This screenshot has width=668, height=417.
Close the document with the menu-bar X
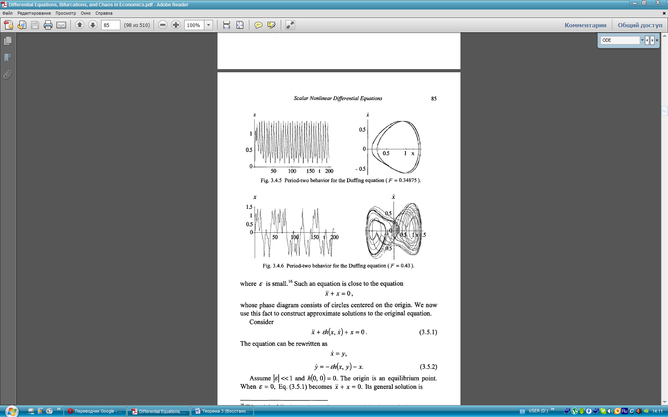tap(664, 13)
